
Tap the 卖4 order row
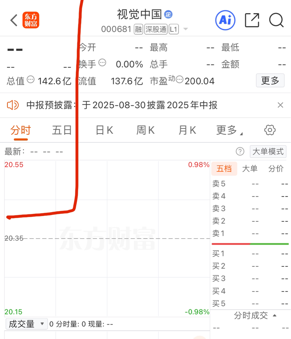[250, 196]
